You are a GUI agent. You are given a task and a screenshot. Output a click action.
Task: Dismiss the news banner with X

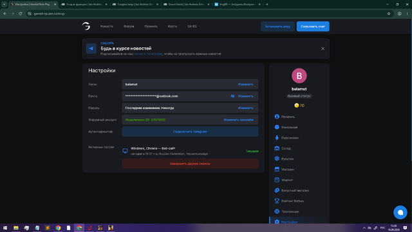pos(323,49)
